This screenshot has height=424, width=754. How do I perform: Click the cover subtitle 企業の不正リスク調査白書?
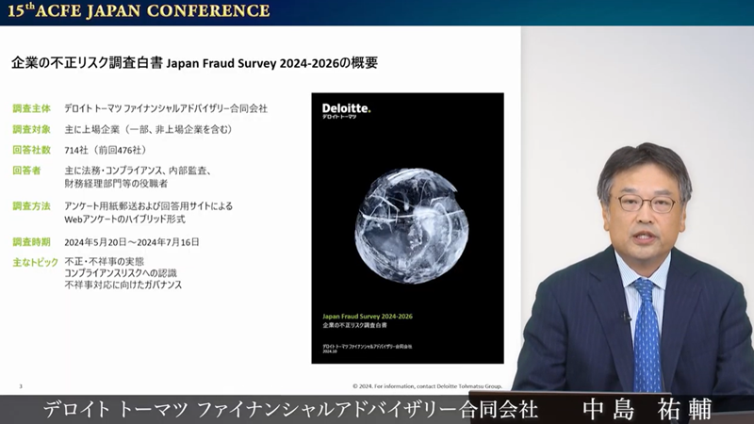tap(354, 325)
